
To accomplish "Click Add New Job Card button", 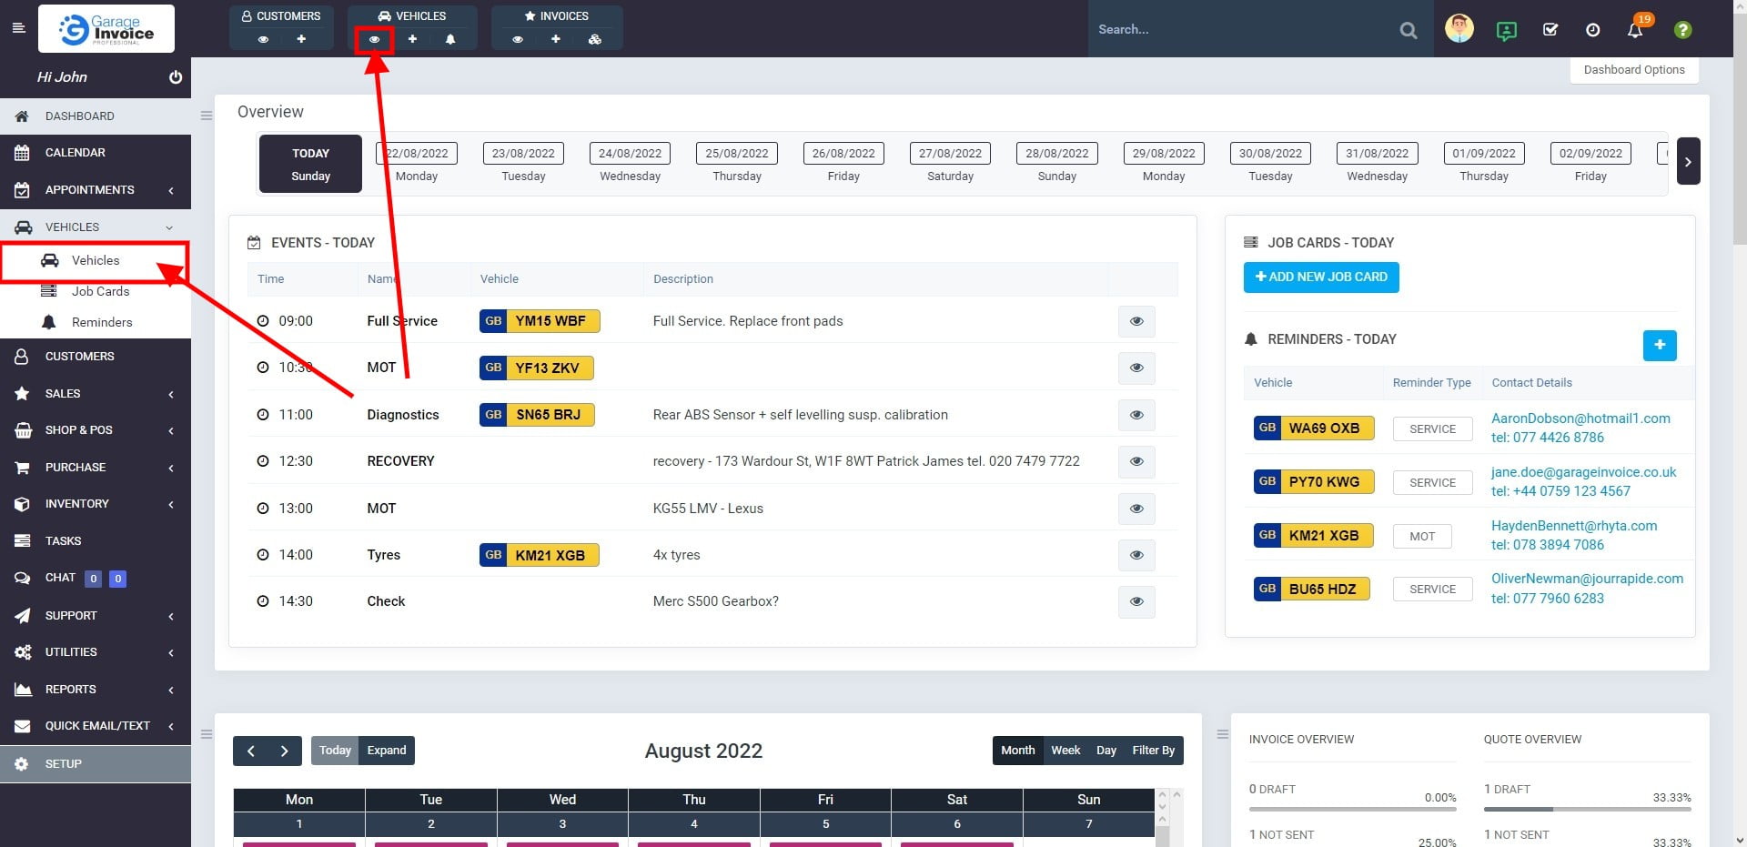I will [1320, 277].
